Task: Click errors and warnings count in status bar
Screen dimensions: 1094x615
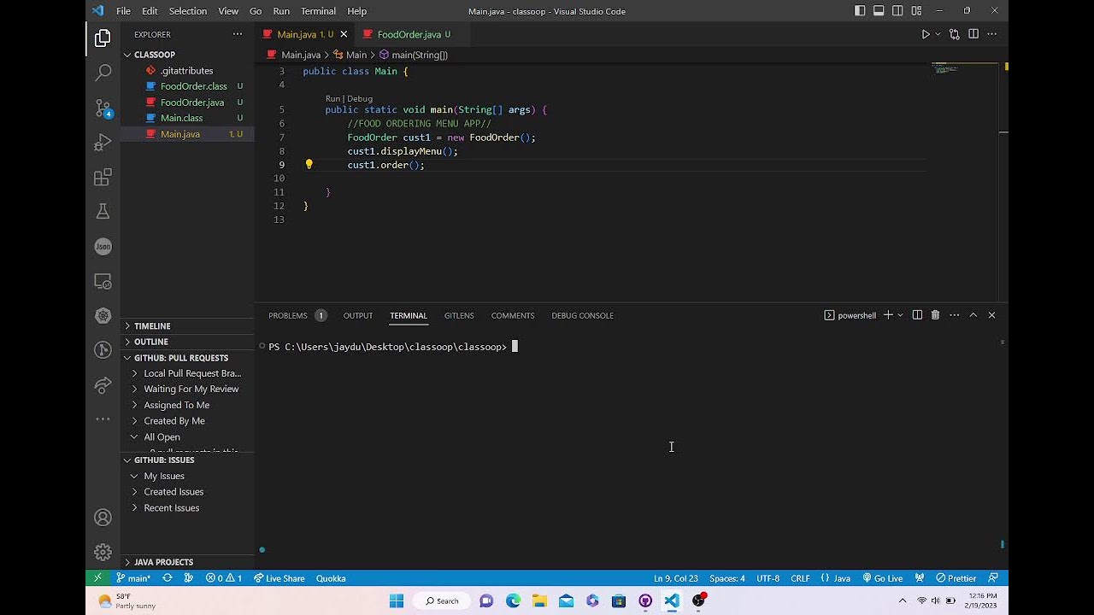Action: point(224,578)
